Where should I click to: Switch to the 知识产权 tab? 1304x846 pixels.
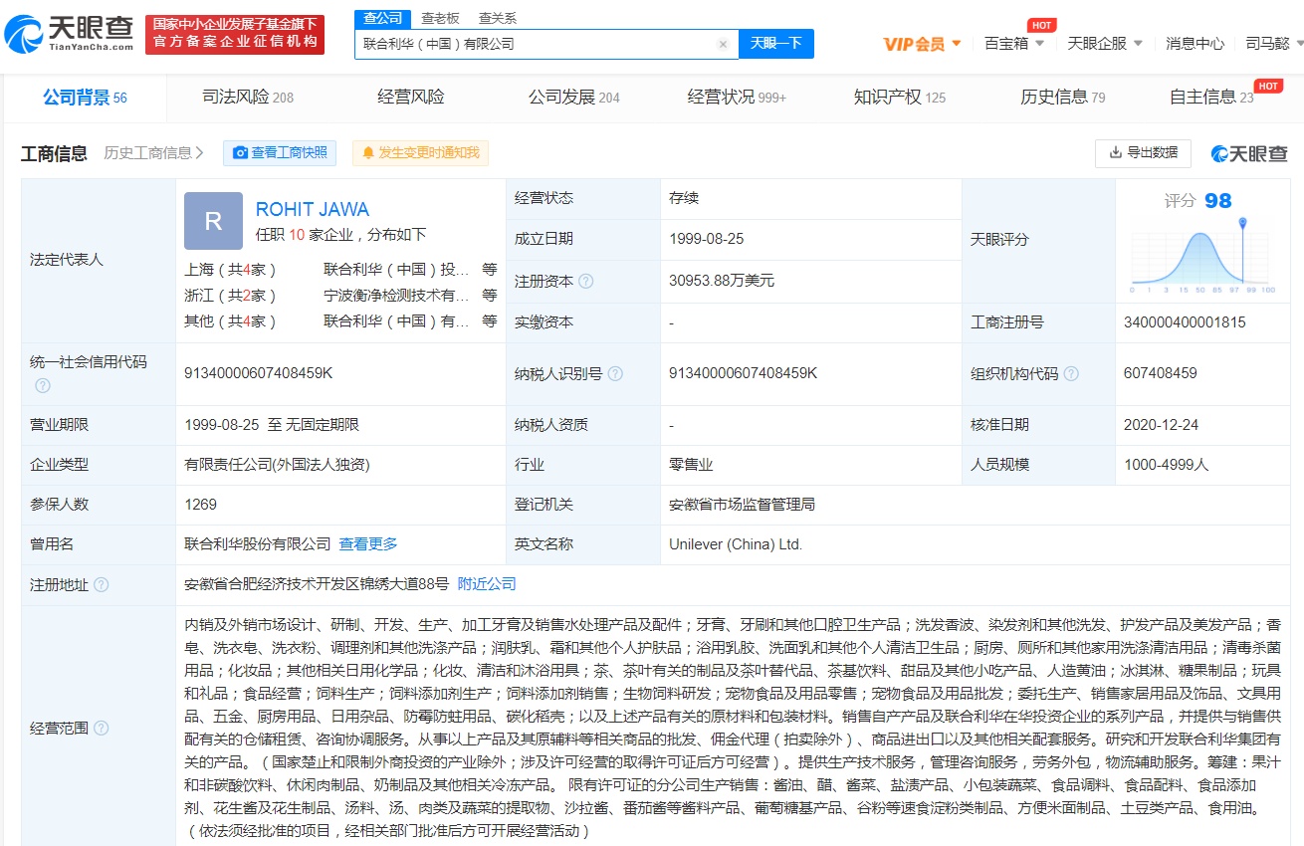[900, 97]
